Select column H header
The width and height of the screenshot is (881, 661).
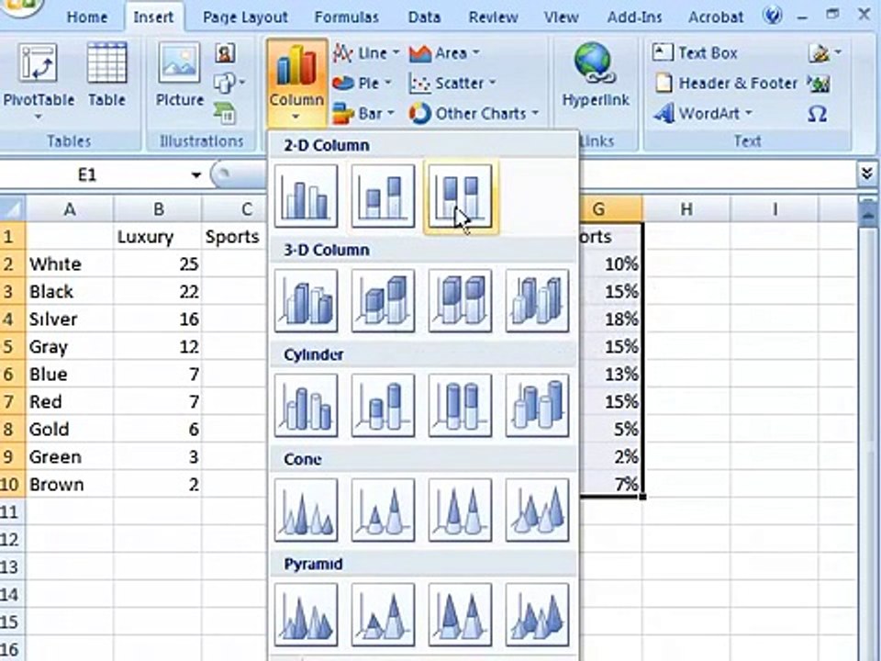click(x=686, y=209)
